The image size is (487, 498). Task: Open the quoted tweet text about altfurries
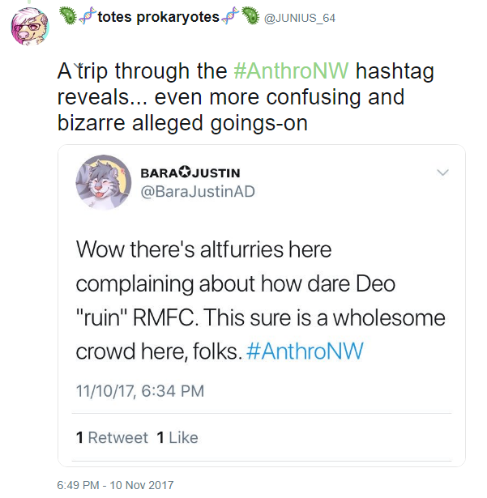(259, 300)
